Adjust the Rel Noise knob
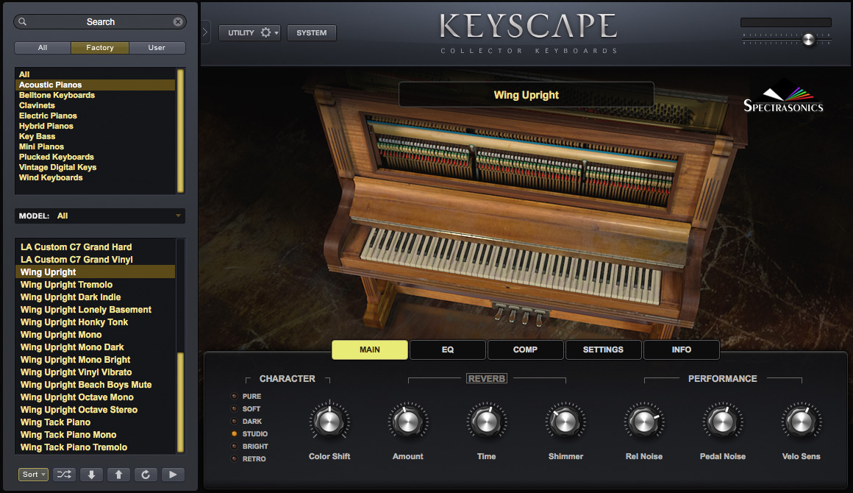Image resolution: width=853 pixels, height=493 pixels. [643, 422]
